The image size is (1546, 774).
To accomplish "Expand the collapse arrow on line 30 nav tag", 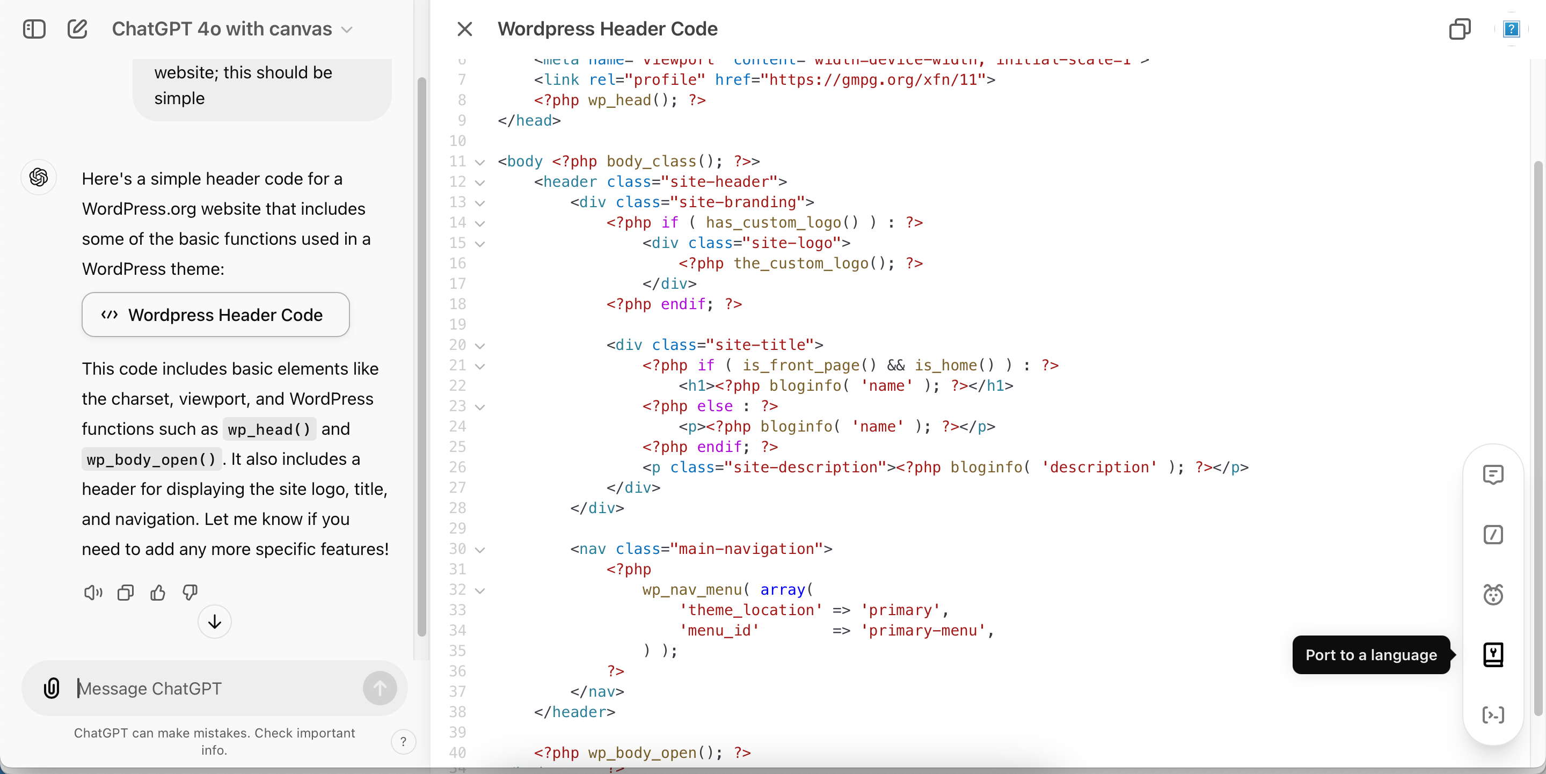I will pos(481,549).
